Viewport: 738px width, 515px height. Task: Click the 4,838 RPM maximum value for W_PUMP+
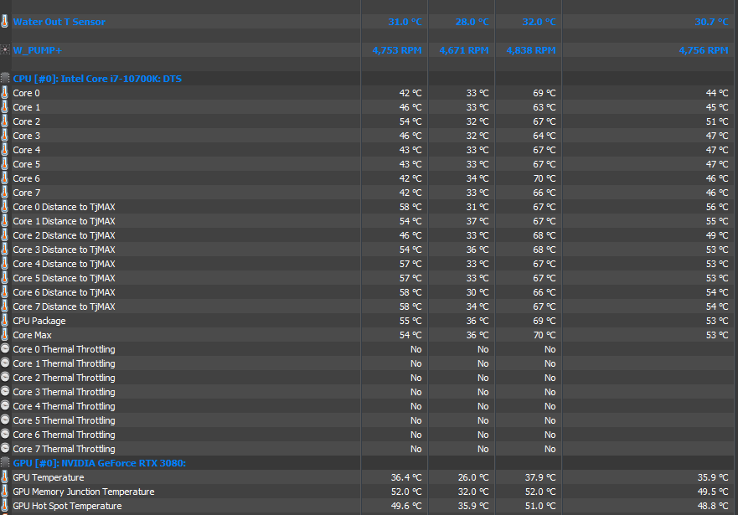[x=530, y=50]
